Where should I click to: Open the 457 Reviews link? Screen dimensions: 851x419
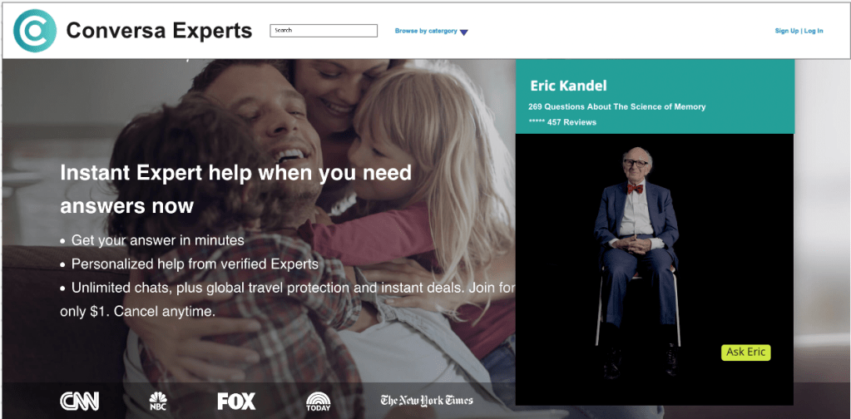571,122
